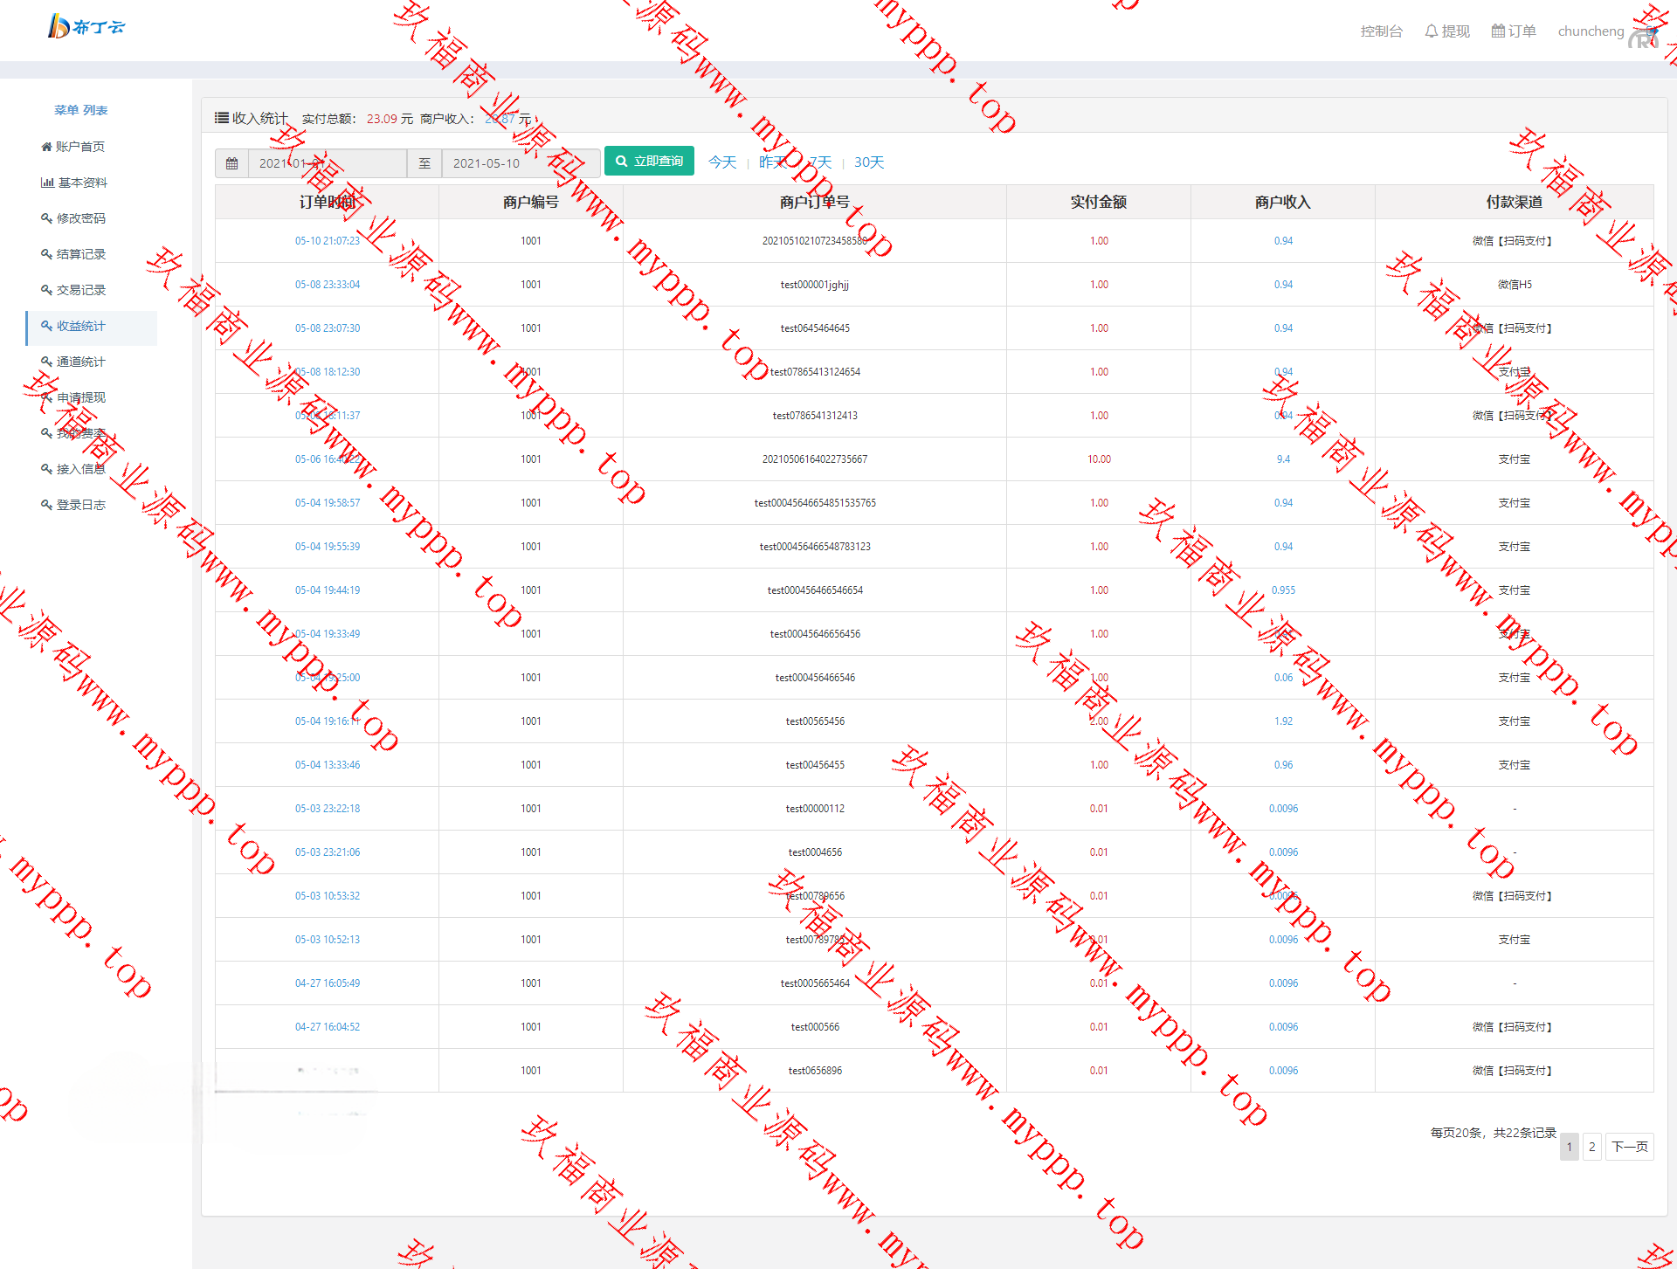The width and height of the screenshot is (1677, 1269).
Task: Open the 订单 calendar item in top bar
Action: pos(1514,31)
